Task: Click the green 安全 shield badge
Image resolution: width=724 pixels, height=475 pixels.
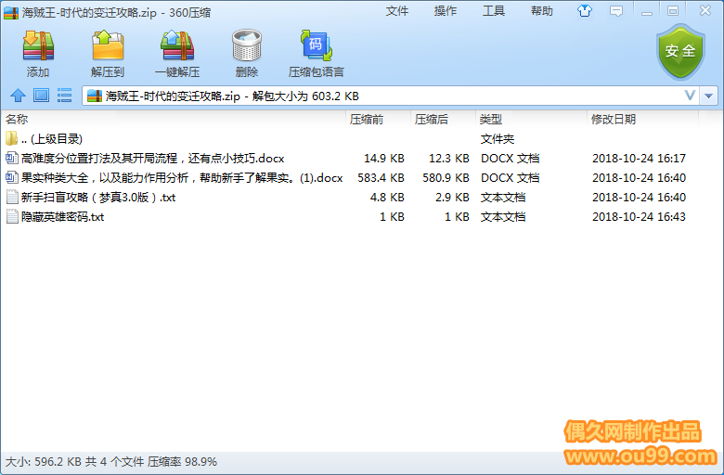Action: (680, 52)
